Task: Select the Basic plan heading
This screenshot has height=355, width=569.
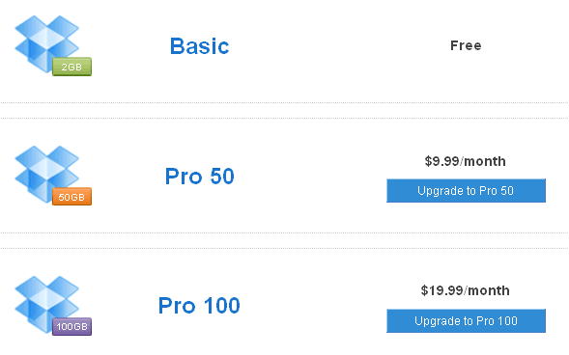Action: tap(200, 46)
